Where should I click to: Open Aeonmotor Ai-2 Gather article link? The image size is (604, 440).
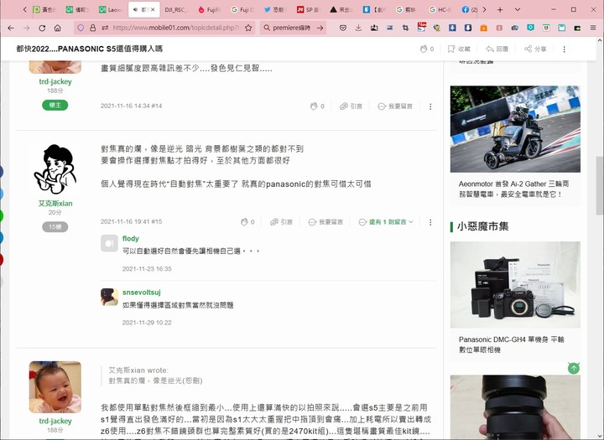click(x=514, y=189)
